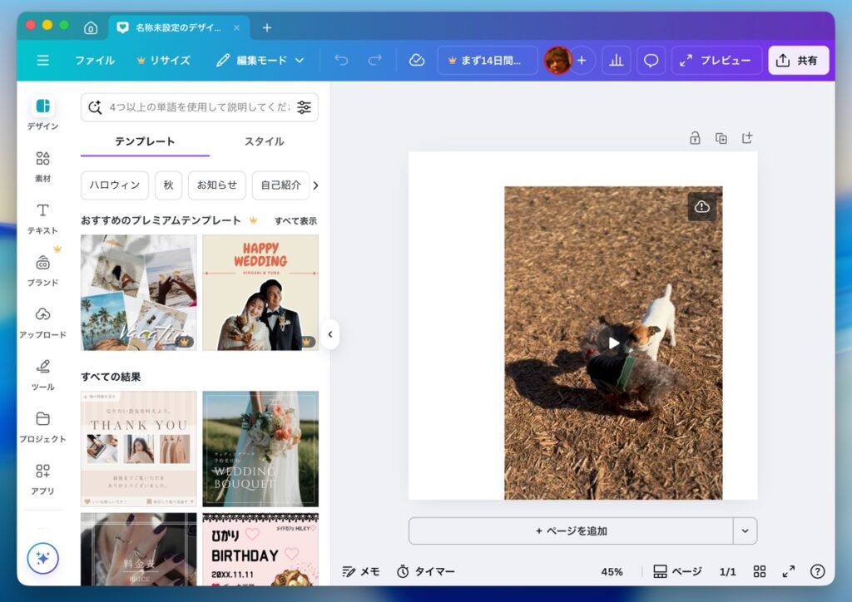The width and height of the screenshot is (852, 602).
Task: Click the undo arrow icon
Action: tap(341, 61)
